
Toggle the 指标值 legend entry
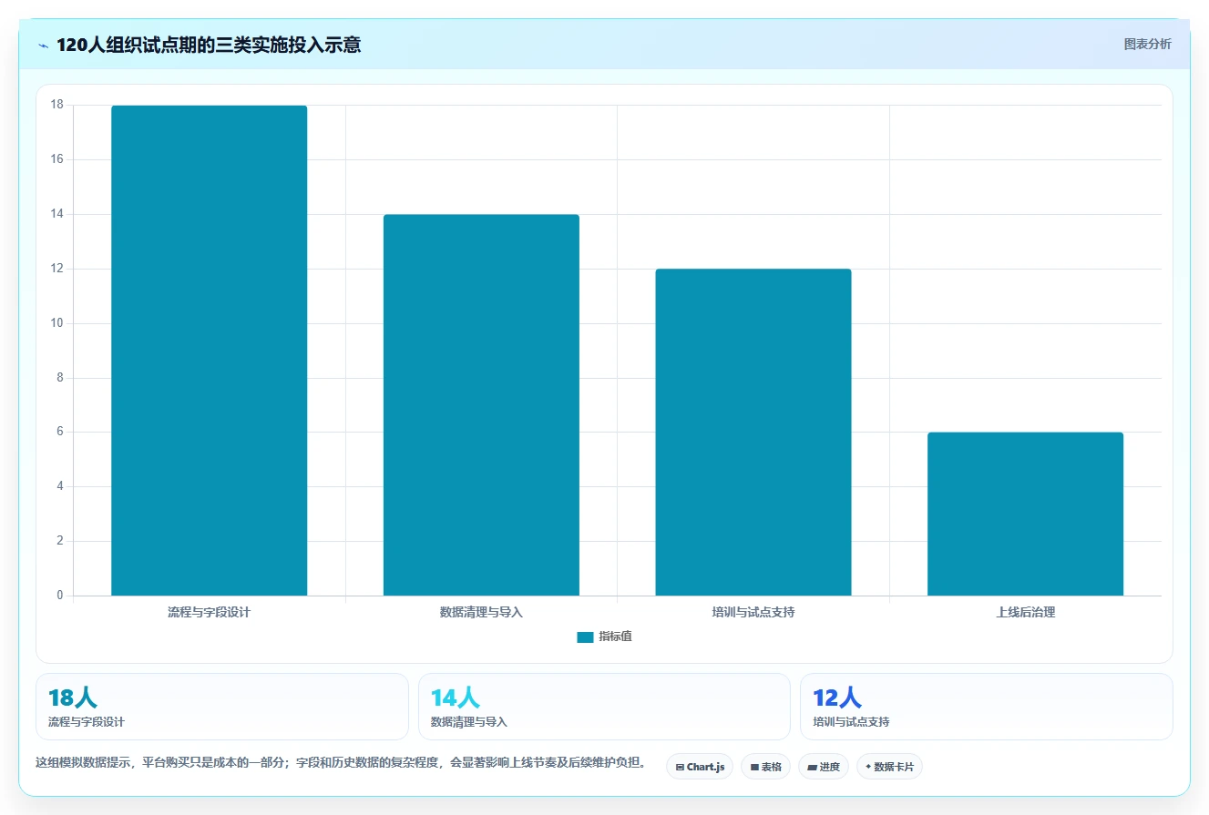coord(605,637)
